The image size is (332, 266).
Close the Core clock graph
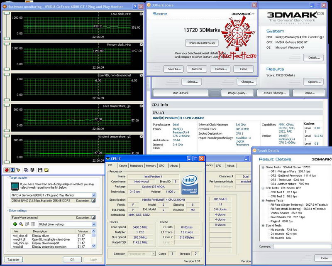point(141,14)
